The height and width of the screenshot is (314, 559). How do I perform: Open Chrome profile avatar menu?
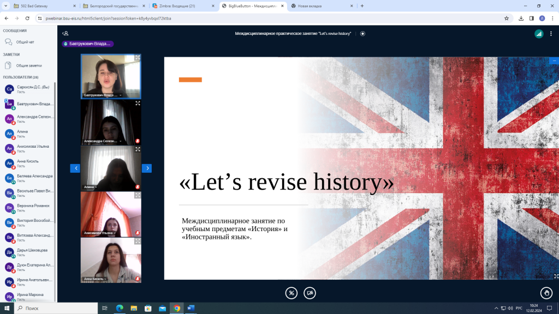(542, 18)
